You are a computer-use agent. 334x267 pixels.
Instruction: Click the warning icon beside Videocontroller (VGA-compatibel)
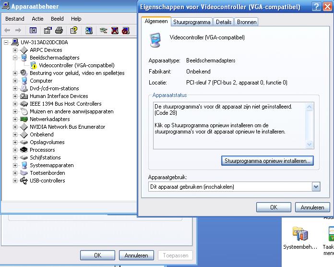pyautogui.click(x=34, y=65)
